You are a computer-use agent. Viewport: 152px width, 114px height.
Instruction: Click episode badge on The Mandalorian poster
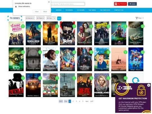coord(40,26)
